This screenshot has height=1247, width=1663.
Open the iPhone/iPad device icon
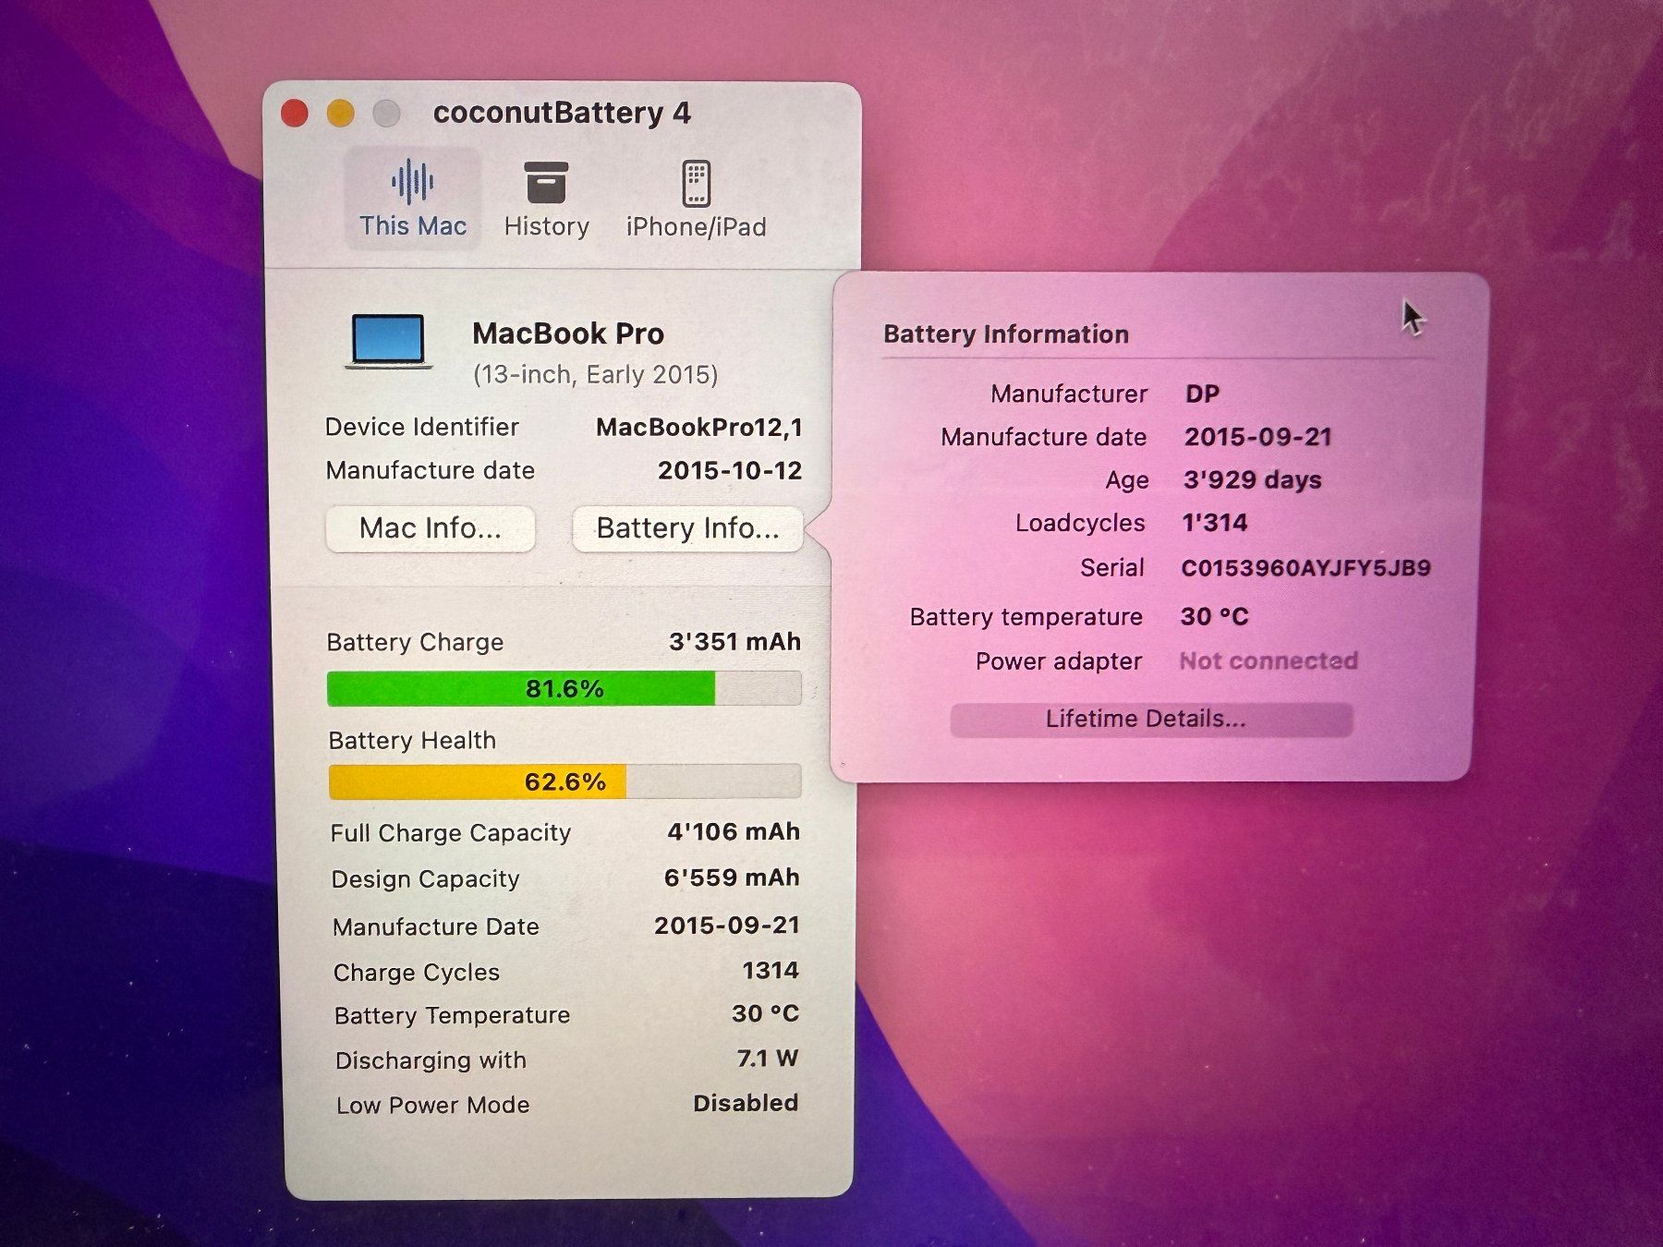[696, 183]
